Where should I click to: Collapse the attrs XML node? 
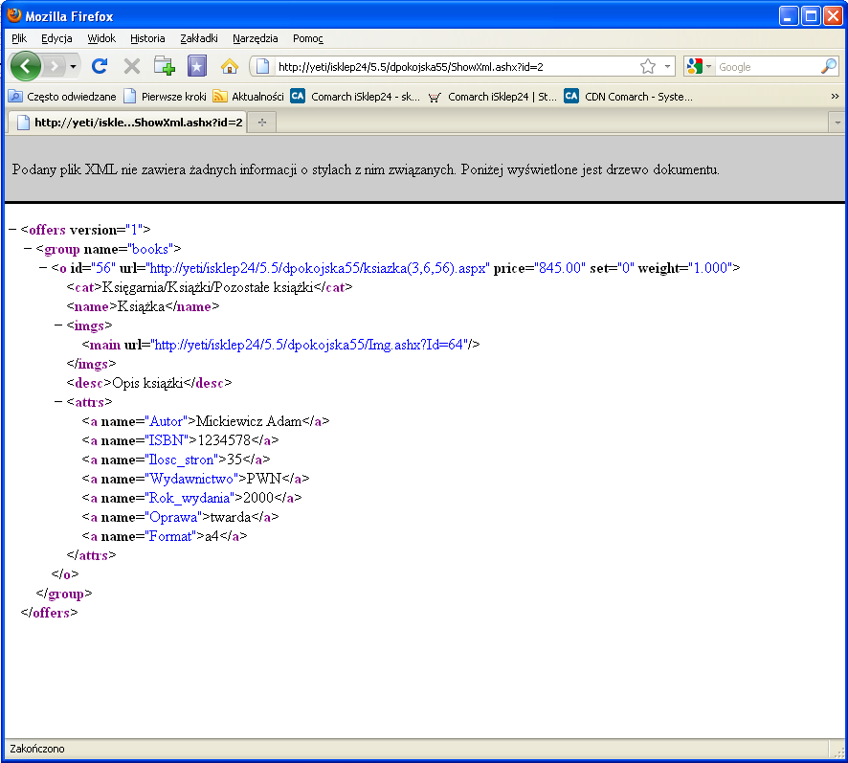[58, 402]
